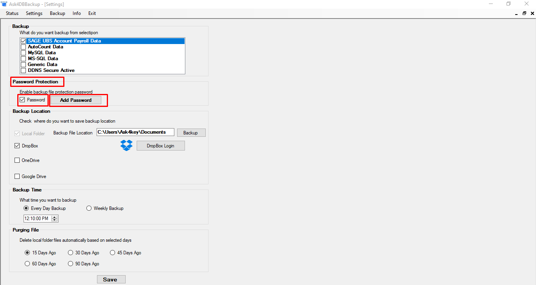
Task: Enable the OneDrive checkbox
Action: tap(17, 160)
